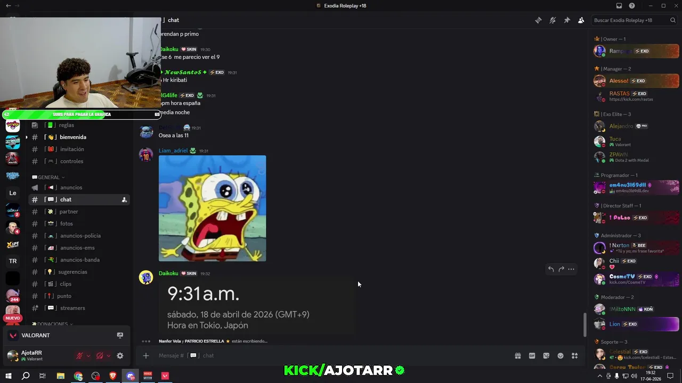Open microphone input options arrow
682x383 pixels.
click(88, 356)
